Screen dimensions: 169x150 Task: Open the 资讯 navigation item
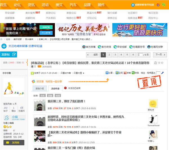coord(31,5)
